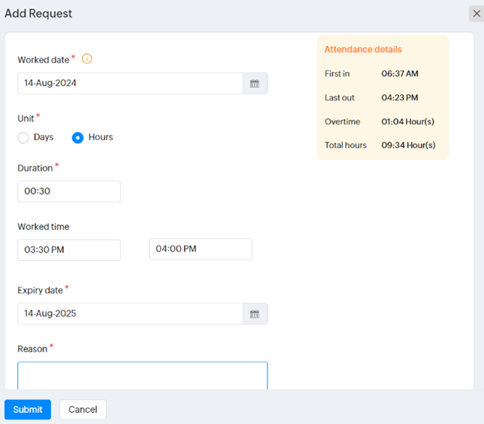Viewport: 484px width, 424px height.
Task: Click the Duration field showing 00:30
Action: pyautogui.click(x=69, y=191)
